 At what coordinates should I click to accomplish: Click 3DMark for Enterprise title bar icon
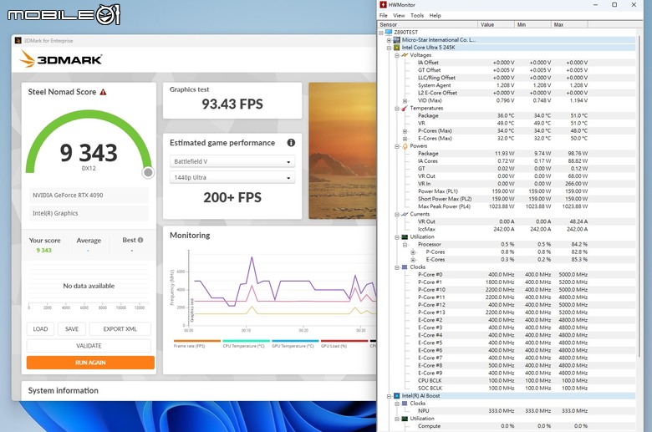coord(18,40)
